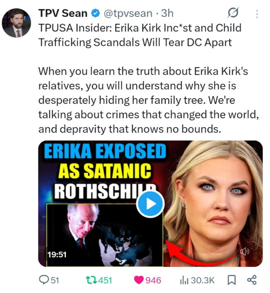Like the post with heart icon
Image resolution: width=270 pixels, height=293 pixels.
(139, 280)
